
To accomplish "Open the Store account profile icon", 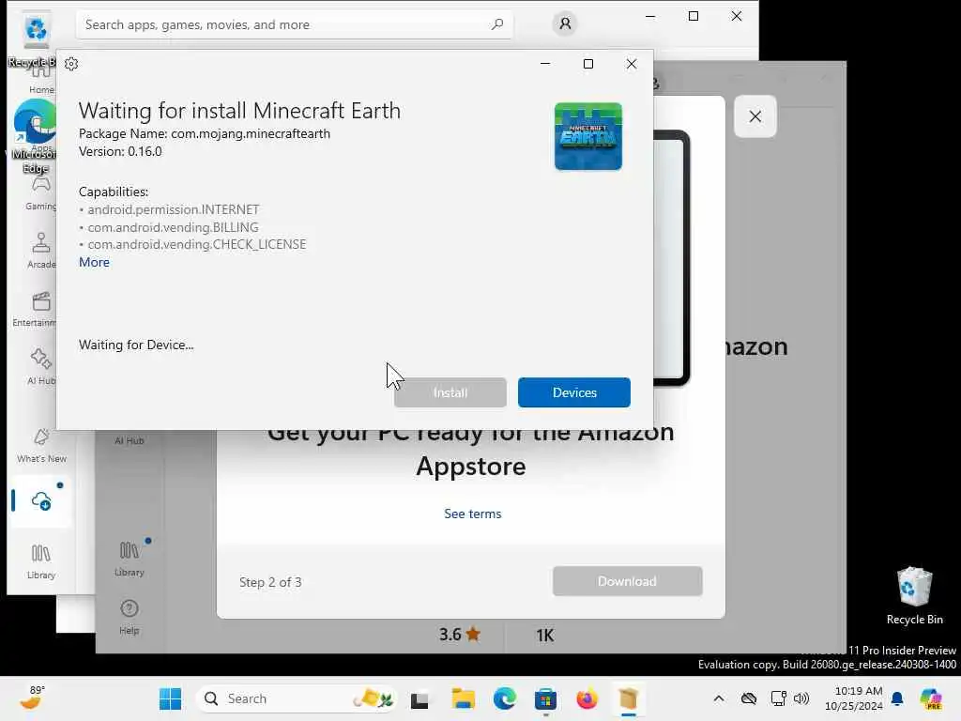I will point(564,23).
